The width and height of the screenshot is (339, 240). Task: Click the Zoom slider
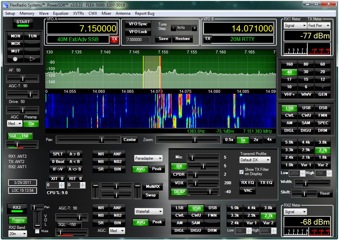click(188, 140)
